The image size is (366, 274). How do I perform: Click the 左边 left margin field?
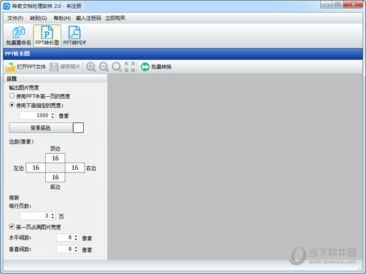(x=36, y=168)
